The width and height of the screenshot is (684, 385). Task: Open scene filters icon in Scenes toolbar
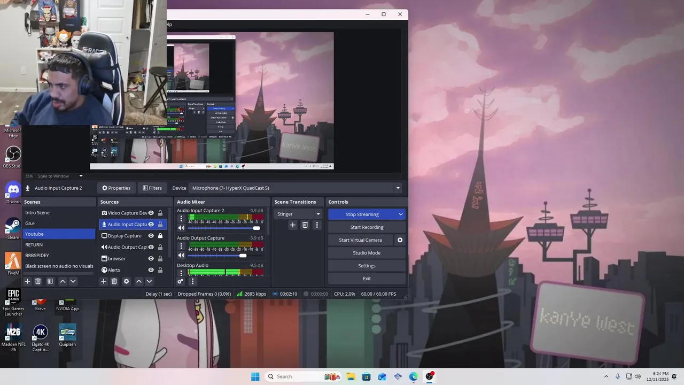point(50,281)
